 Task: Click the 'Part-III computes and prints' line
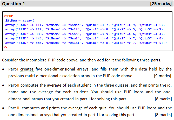90,108
